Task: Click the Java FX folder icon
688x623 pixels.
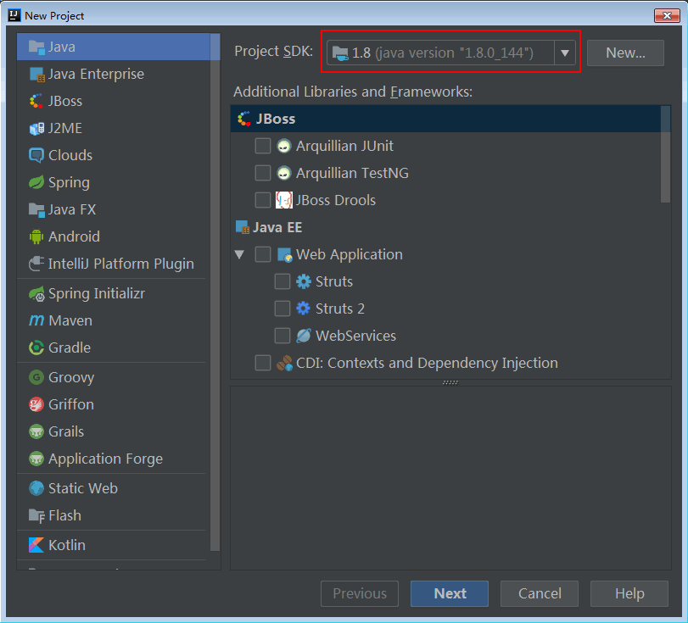Action: (x=36, y=209)
